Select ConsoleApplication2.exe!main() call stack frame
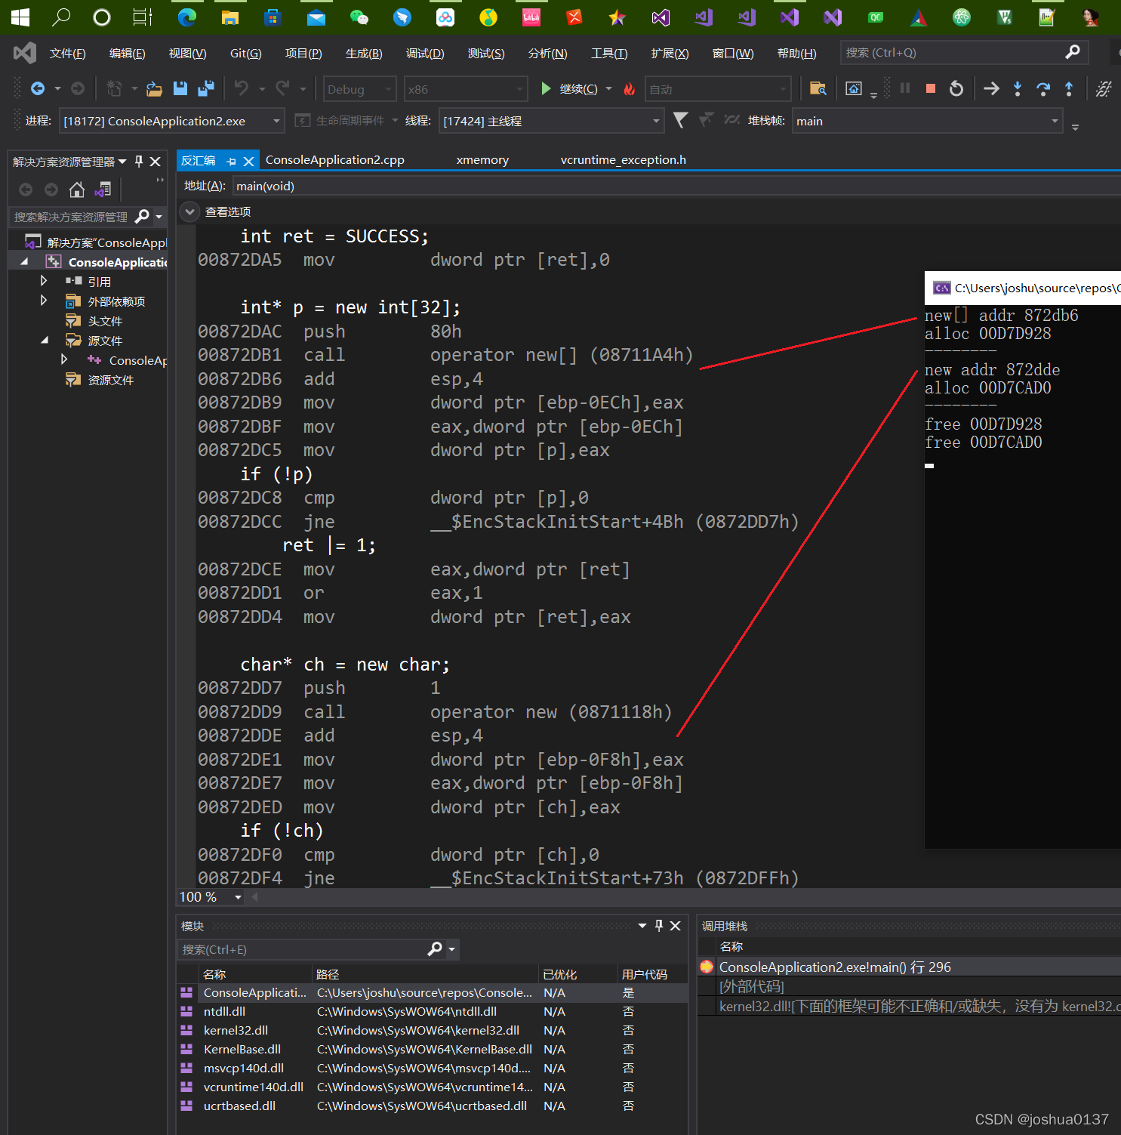Image resolution: width=1121 pixels, height=1135 pixels. point(909,967)
